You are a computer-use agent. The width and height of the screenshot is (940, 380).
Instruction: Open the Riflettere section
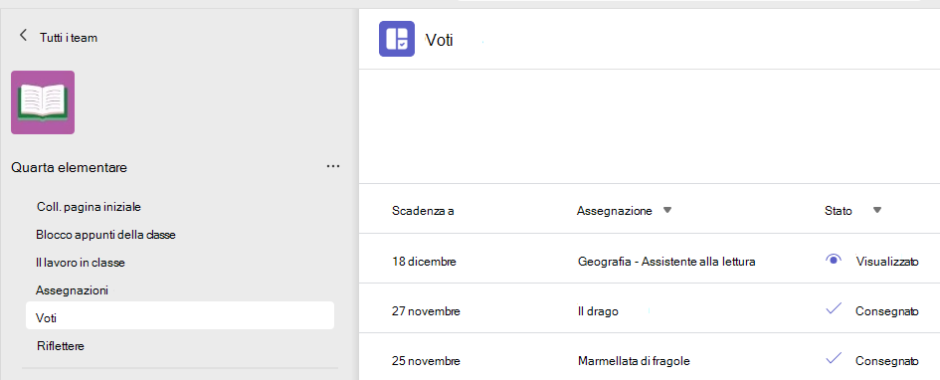point(60,346)
